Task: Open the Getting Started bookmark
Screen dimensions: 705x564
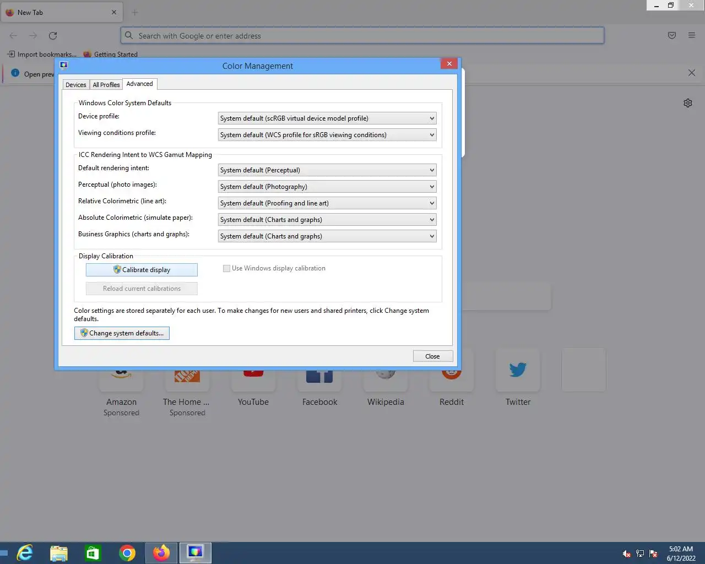Action: (110, 54)
